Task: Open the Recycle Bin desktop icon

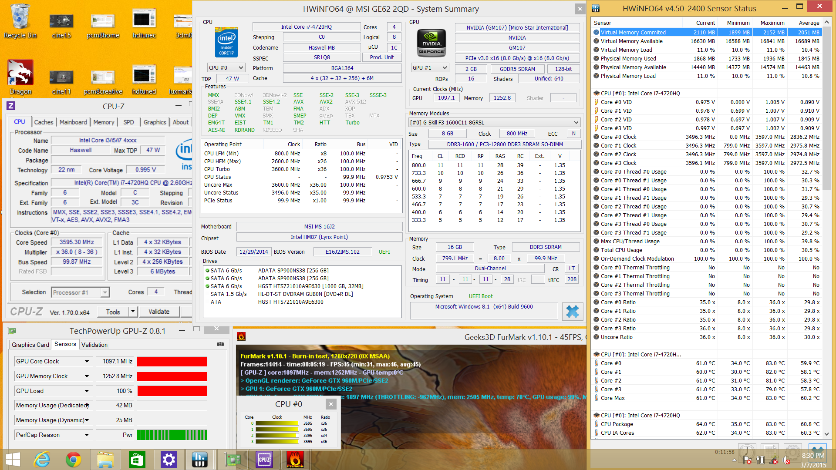Action: (x=20, y=21)
